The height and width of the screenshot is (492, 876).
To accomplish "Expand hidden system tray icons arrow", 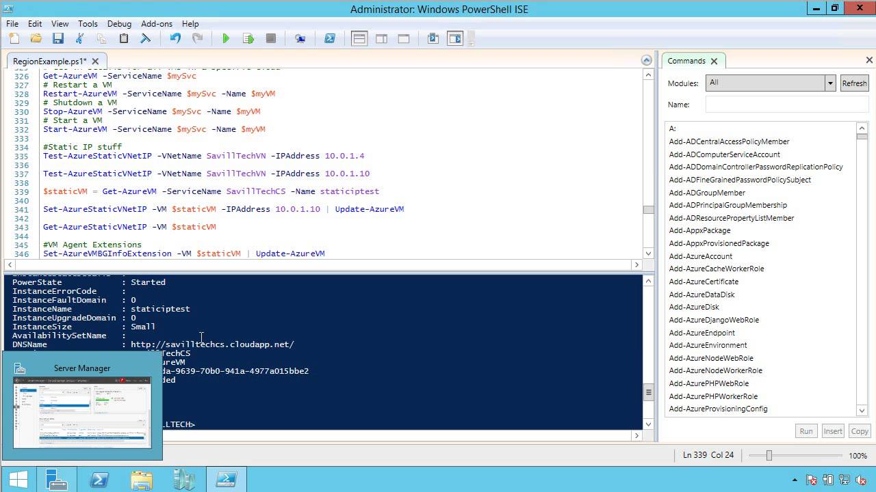I will pos(795,480).
